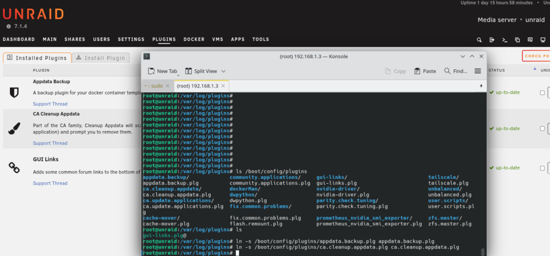
Task: Open the Unraid system log icon
Action: tap(530, 40)
